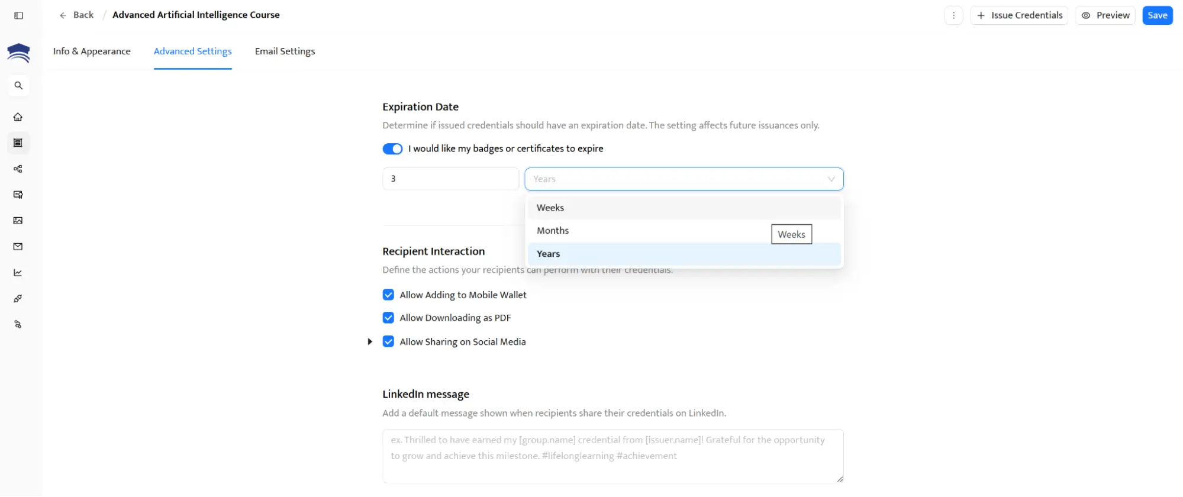This screenshot has width=1183, height=497.
Task: Open search from the sidebar
Action: pos(18,85)
